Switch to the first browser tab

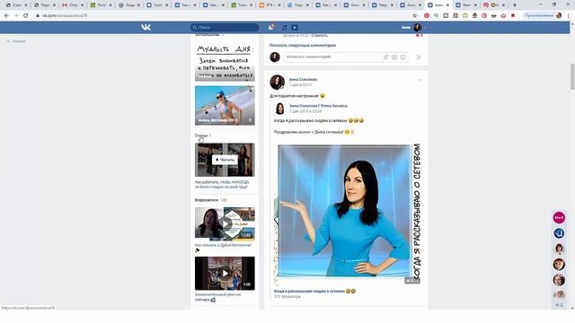tap(16, 5)
